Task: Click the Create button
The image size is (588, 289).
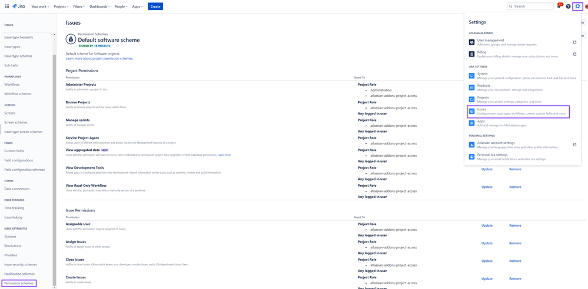Action: click(155, 6)
